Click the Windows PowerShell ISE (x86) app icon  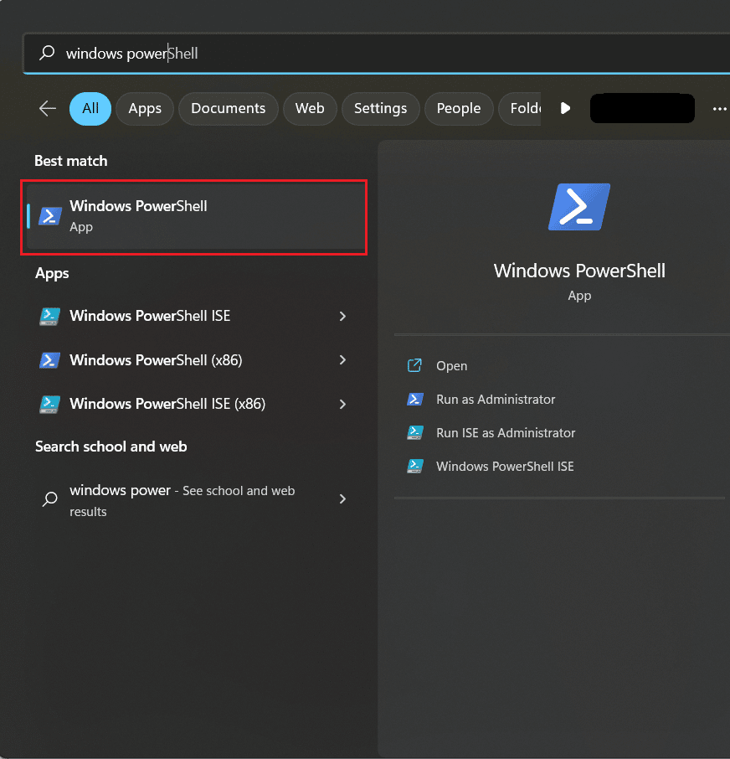click(50, 404)
